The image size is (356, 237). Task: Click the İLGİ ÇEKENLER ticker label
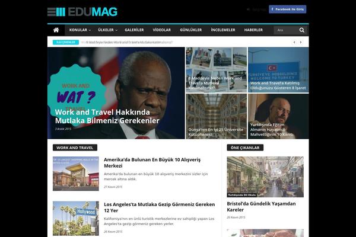[66, 42]
